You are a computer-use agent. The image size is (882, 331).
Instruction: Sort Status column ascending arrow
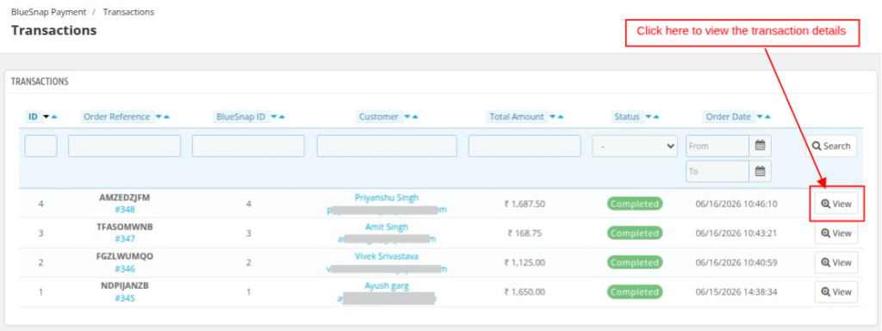(655, 117)
